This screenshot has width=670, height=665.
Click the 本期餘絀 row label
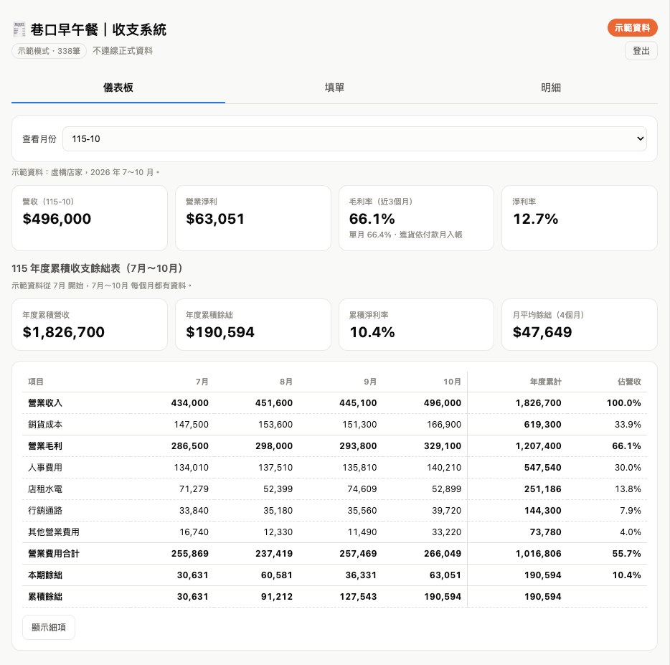click(x=45, y=575)
